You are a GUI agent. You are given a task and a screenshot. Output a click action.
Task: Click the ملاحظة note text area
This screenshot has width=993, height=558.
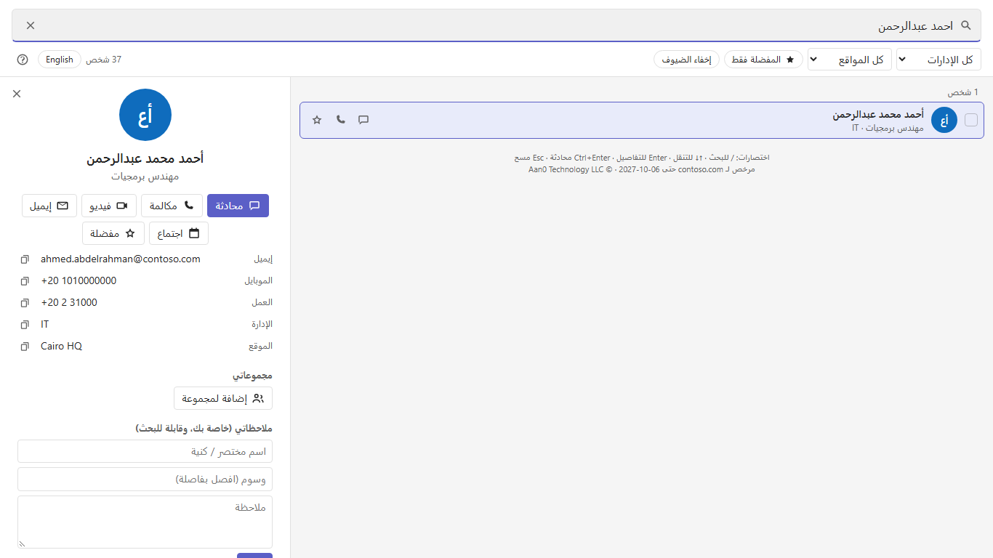(x=145, y=522)
